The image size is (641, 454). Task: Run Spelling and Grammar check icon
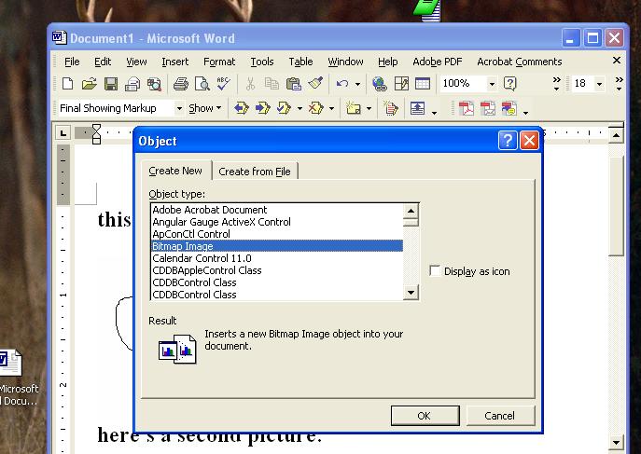224,84
